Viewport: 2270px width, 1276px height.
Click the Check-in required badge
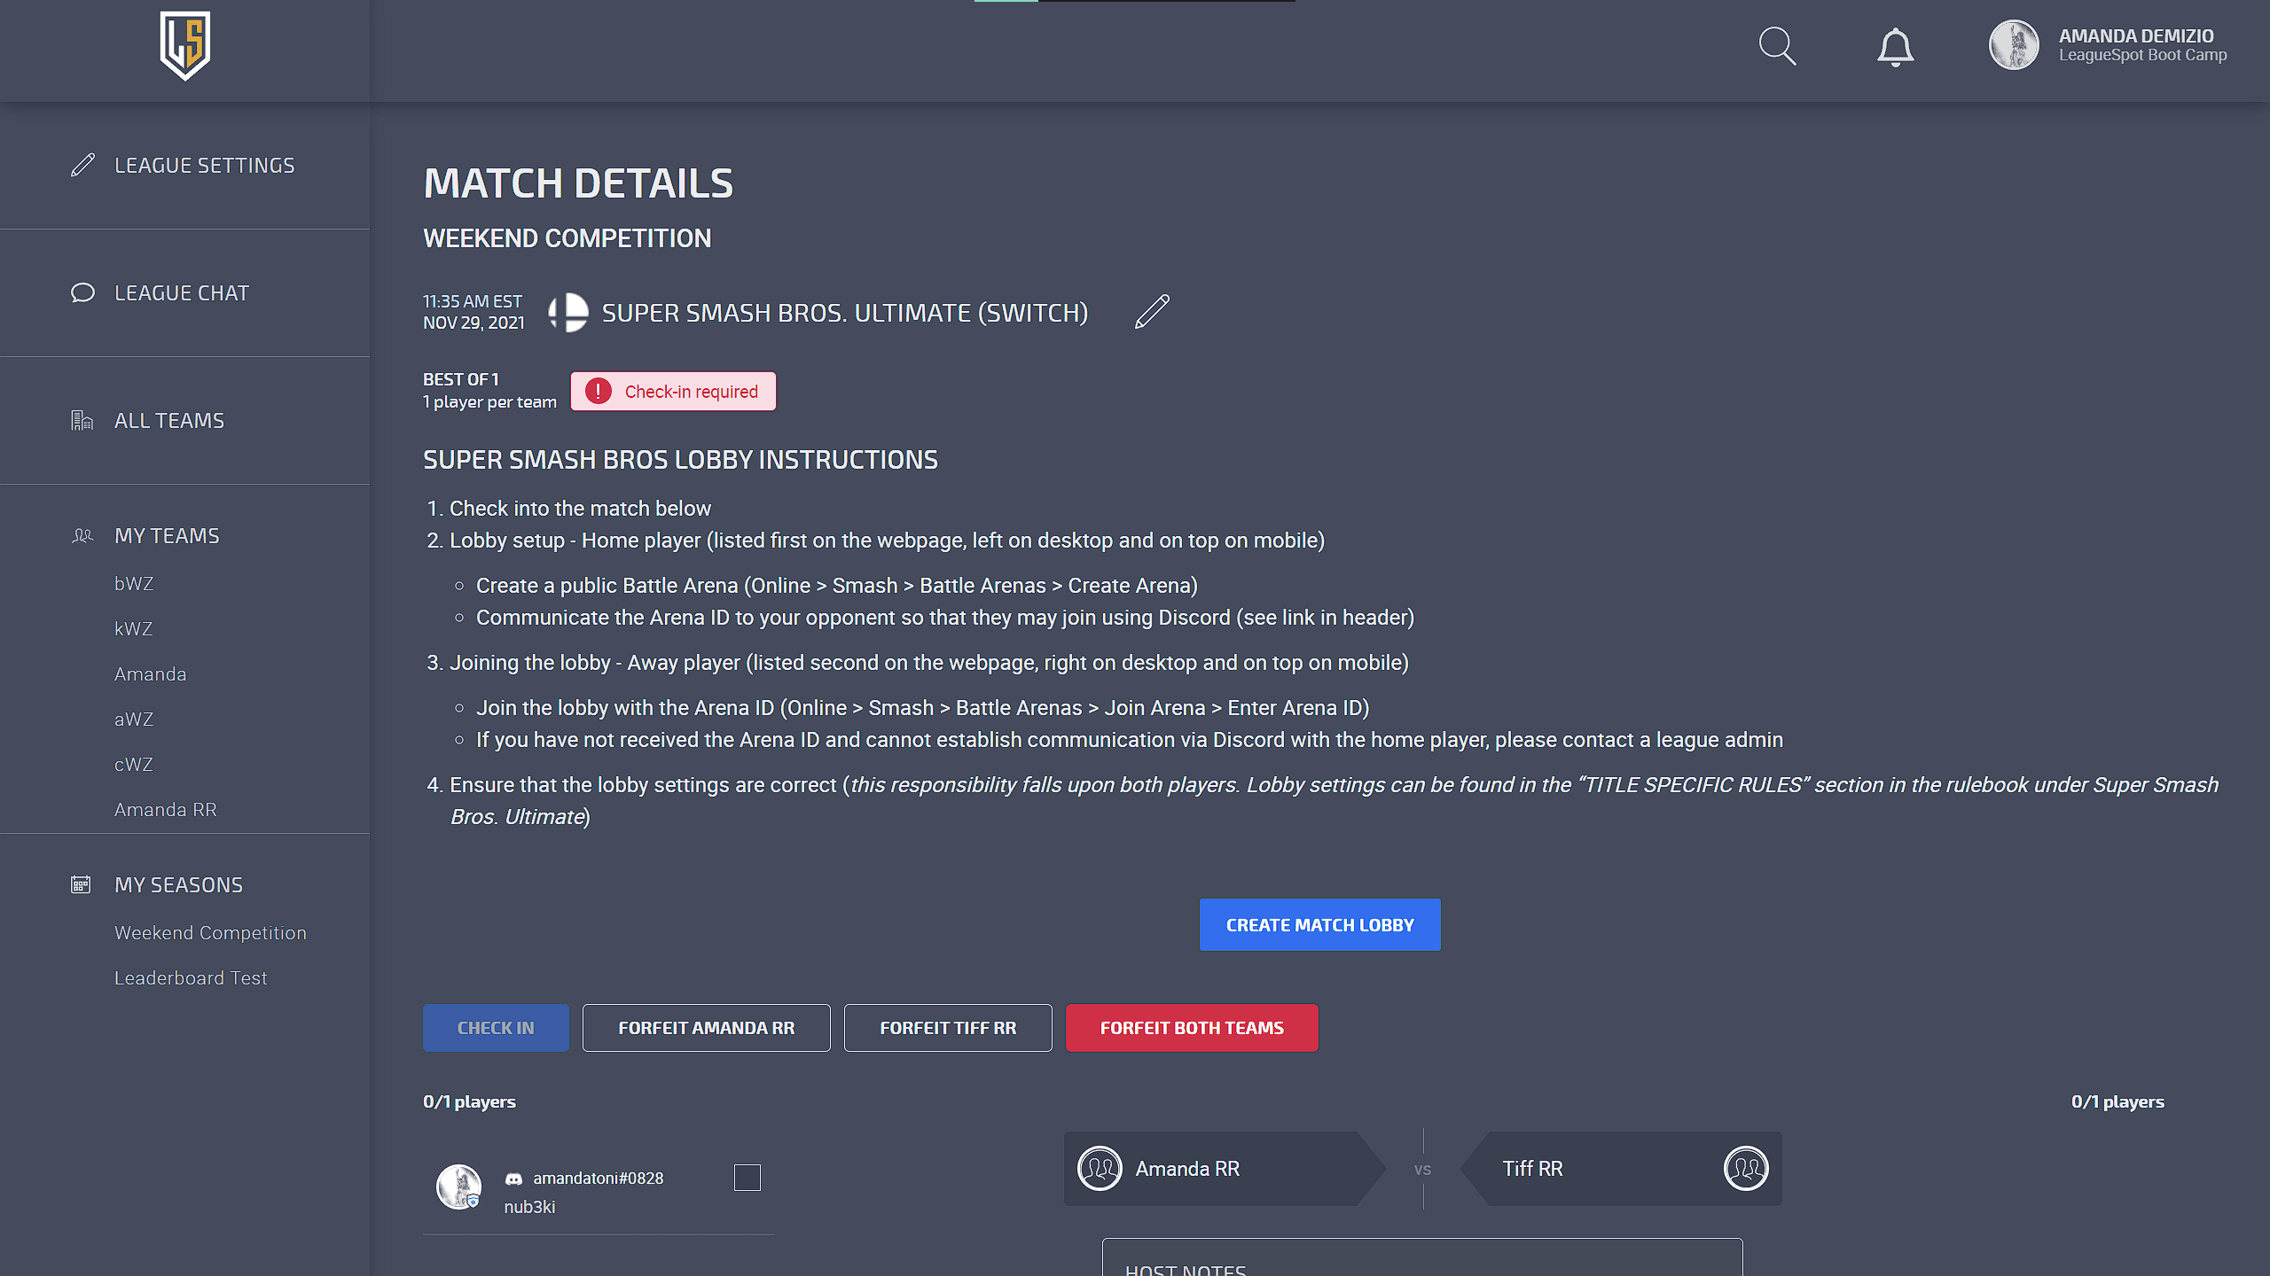pos(673,392)
